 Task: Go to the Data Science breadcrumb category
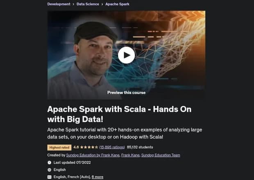[x=88, y=4]
